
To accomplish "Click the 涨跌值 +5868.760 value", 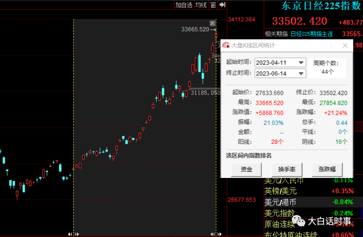I will [269, 113].
